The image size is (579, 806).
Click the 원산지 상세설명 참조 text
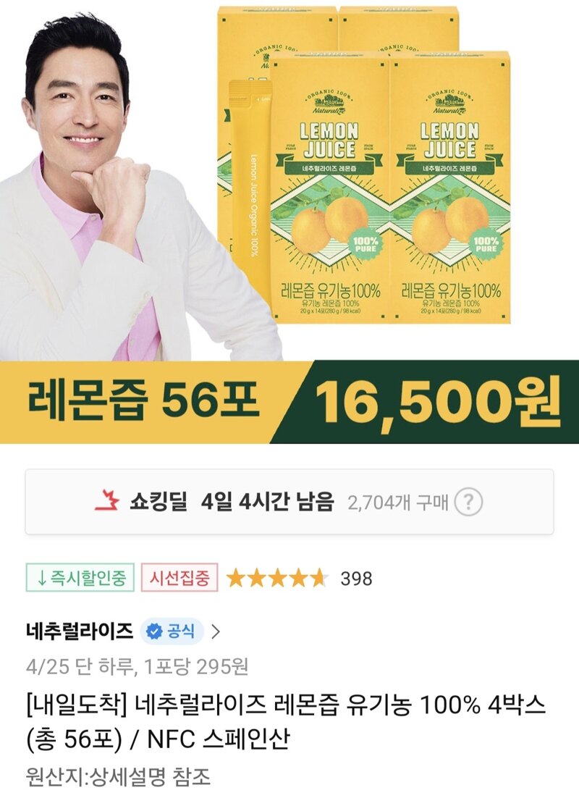[118, 777]
